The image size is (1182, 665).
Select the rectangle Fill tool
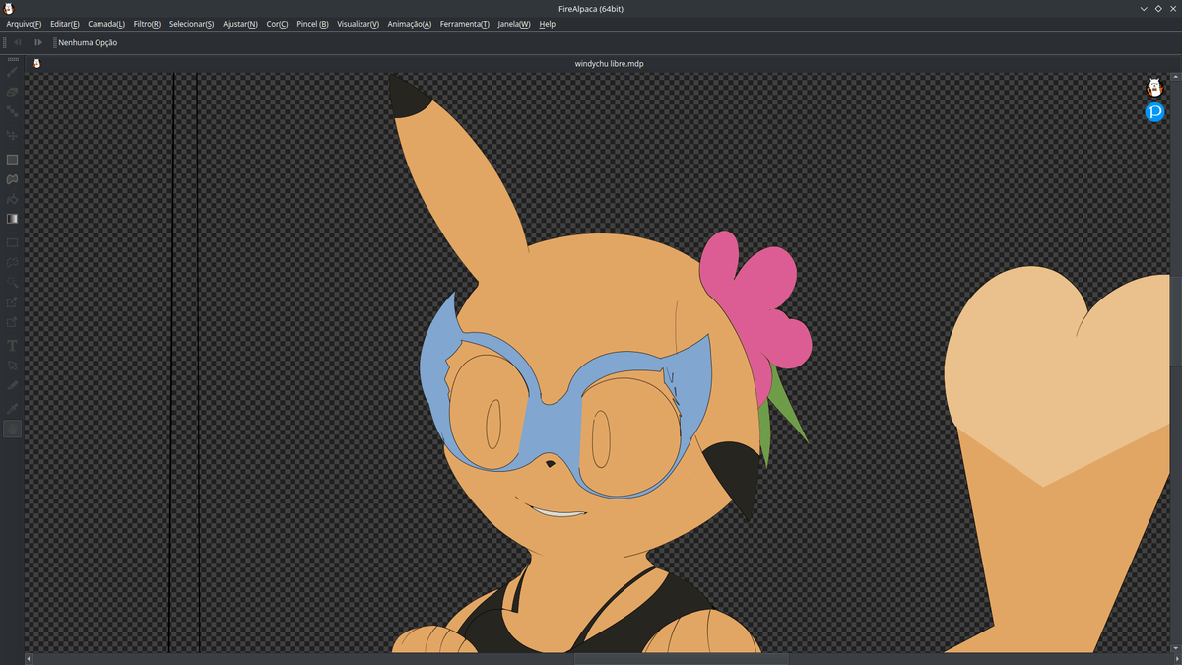(x=12, y=159)
